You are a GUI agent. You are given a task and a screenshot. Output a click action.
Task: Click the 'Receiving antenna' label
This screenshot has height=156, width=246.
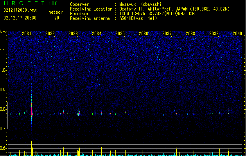90,18
